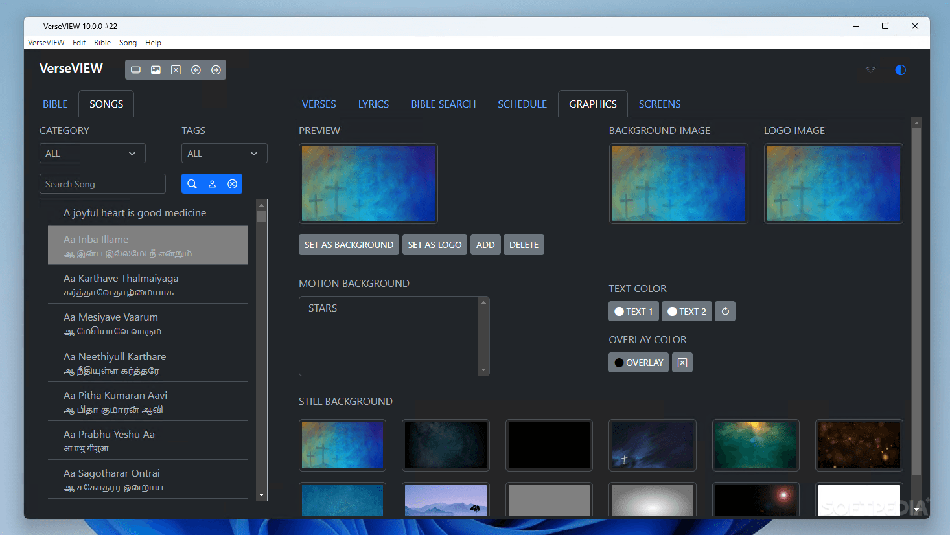Toggle dark/light theme icon

pos(900,70)
